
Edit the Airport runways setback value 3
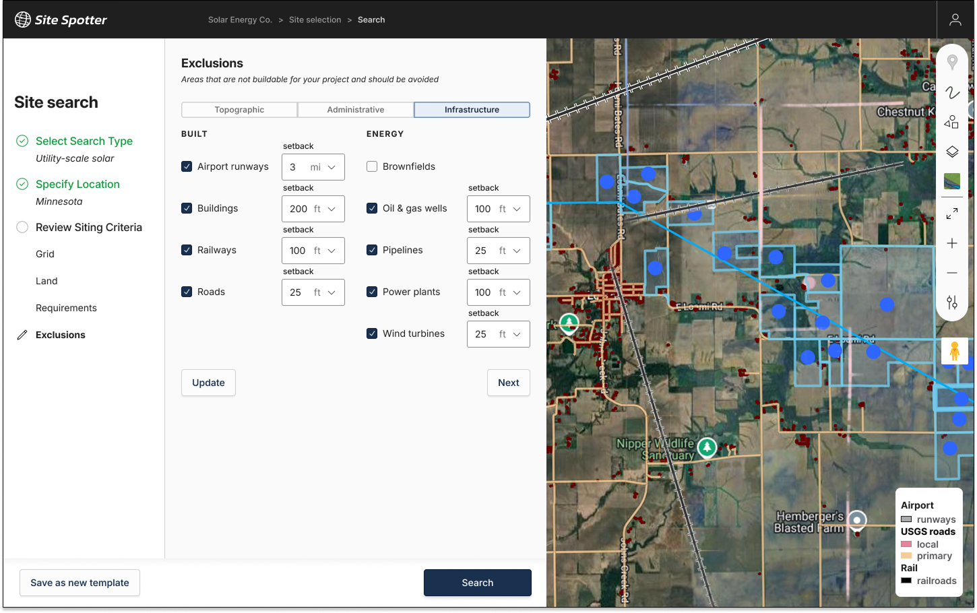[x=292, y=167]
